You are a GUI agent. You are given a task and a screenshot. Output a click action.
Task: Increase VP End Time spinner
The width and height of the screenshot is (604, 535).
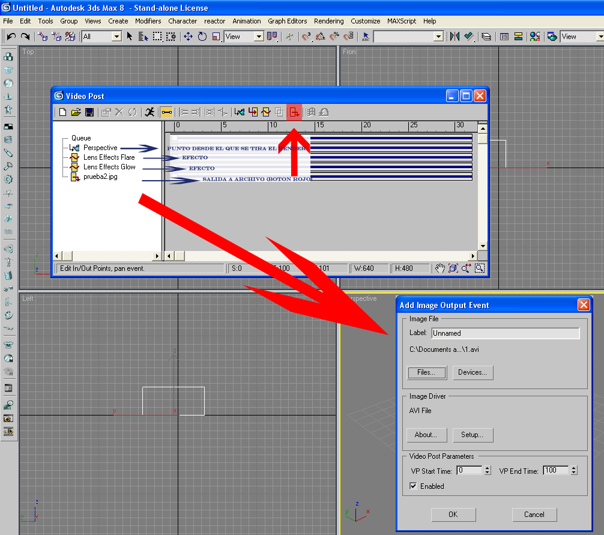(574, 468)
